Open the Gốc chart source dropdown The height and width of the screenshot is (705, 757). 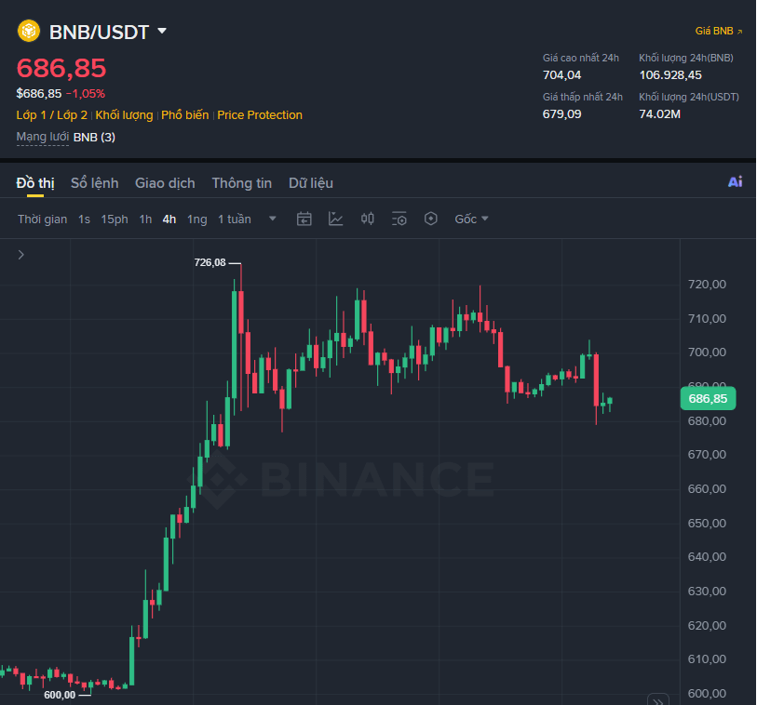pos(471,219)
